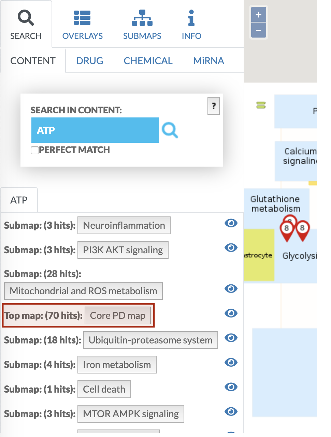Click the magnifying glass search button
The height and width of the screenshot is (437, 331).
tap(170, 130)
